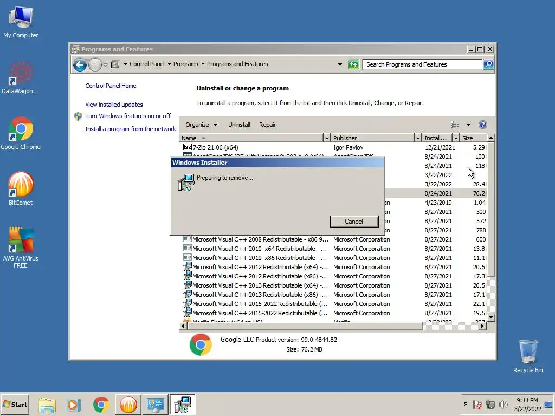Image resolution: width=555 pixels, height=416 pixels.
Task: Click the Control Panel breadcrumb
Action: [147, 64]
